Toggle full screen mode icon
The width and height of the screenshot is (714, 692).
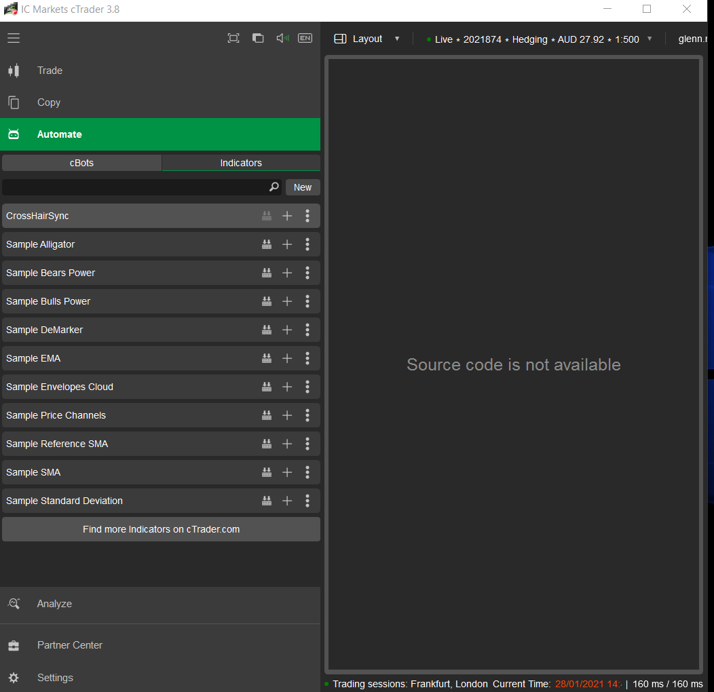tap(233, 38)
